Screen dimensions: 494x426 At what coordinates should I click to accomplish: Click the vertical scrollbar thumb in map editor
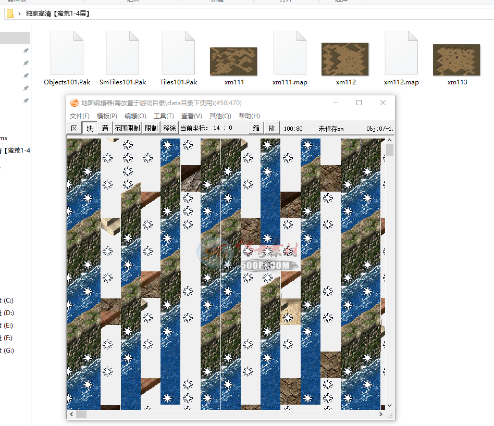pyautogui.click(x=390, y=150)
